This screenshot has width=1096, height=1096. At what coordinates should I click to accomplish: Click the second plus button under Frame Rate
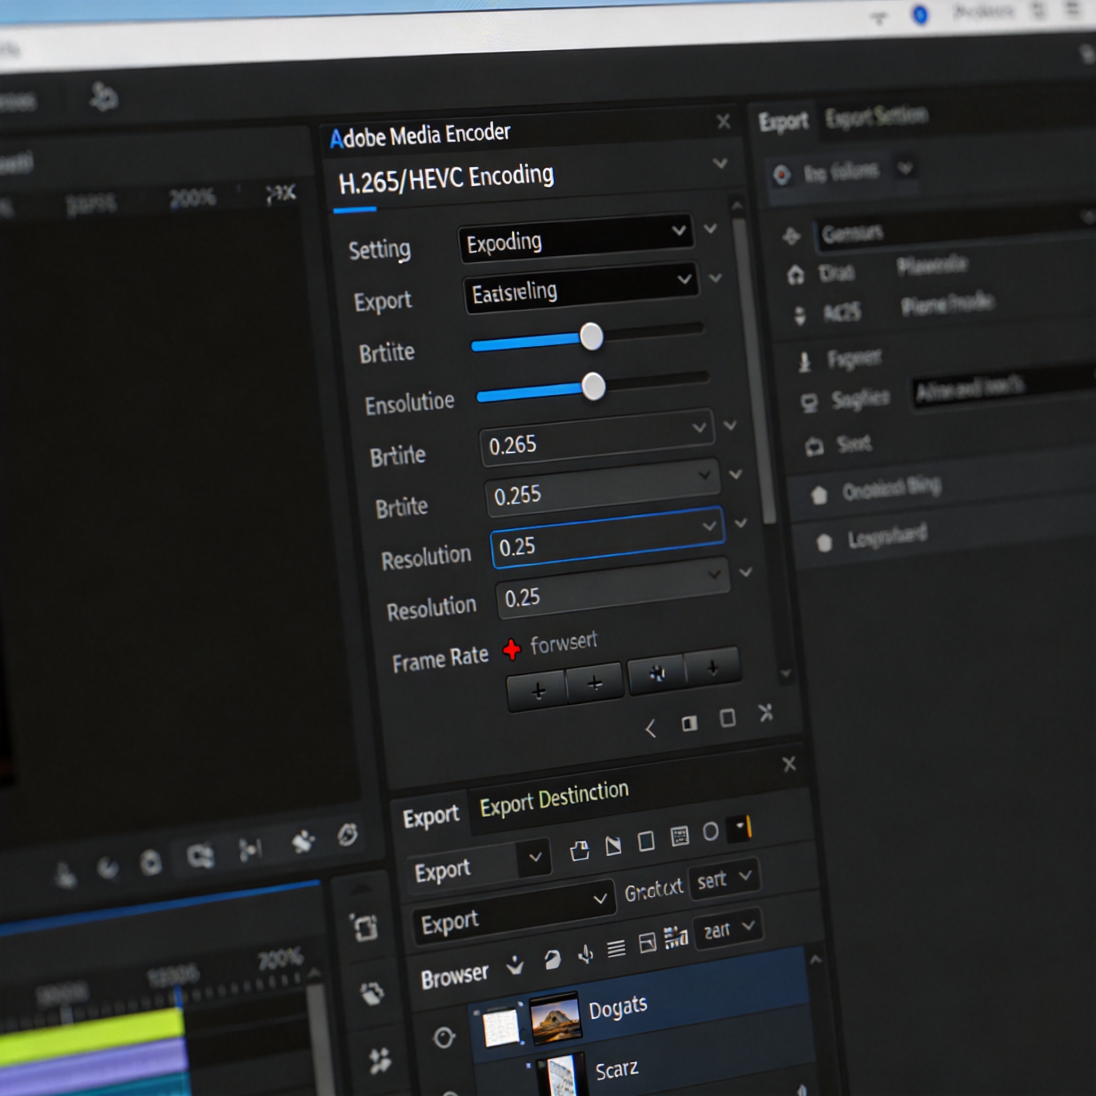coord(595,683)
